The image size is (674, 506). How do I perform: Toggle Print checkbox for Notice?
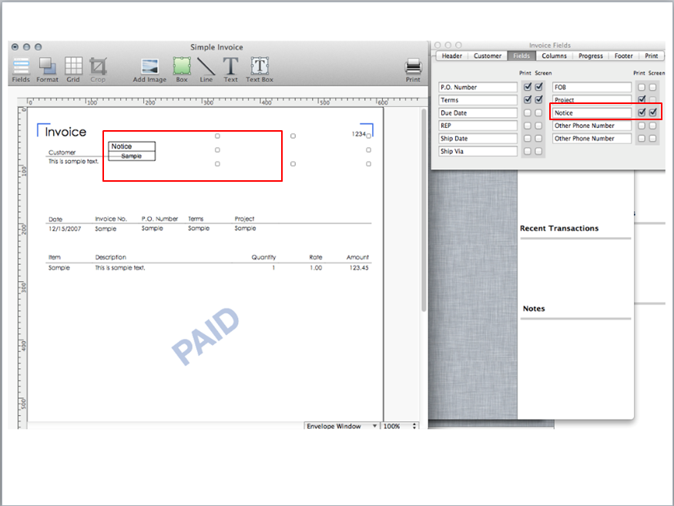[x=642, y=112]
